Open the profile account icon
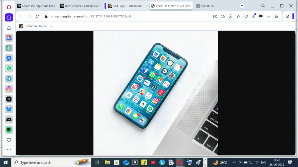The image size is (298, 167). (x=276, y=17)
